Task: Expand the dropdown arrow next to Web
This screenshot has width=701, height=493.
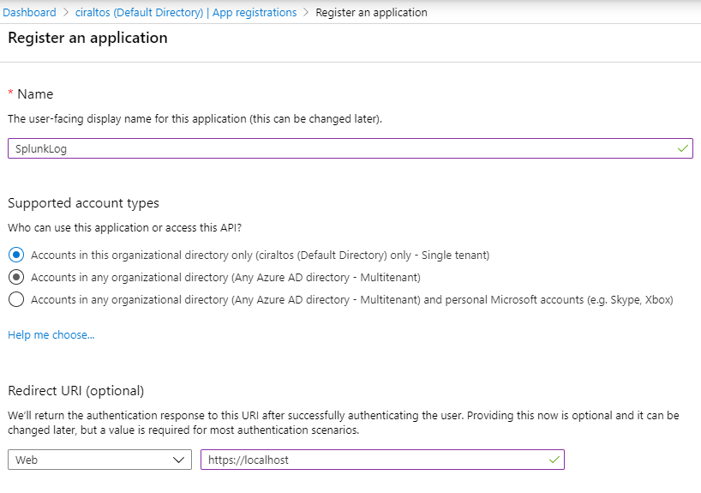Action: point(179,460)
